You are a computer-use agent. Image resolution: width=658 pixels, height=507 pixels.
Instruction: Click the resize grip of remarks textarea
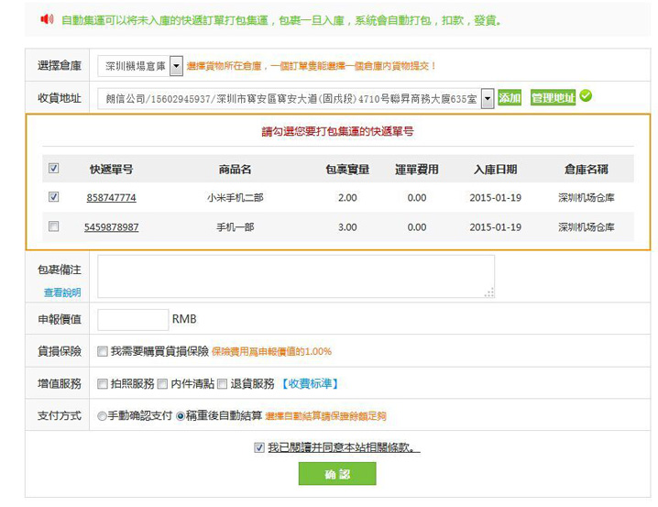pyautogui.click(x=489, y=293)
